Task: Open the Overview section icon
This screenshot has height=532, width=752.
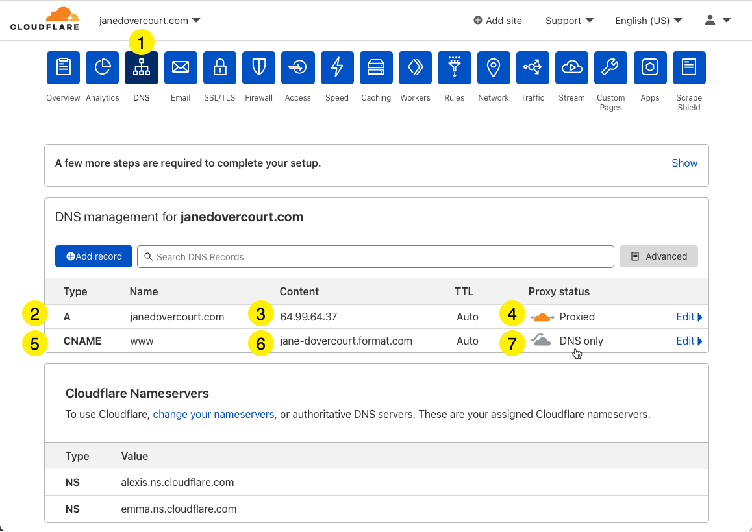Action: coord(63,67)
